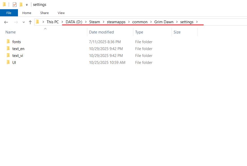Sort files by the Type column header
Viewport: 247px width, 166px height.
pyautogui.click(x=139, y=32)
